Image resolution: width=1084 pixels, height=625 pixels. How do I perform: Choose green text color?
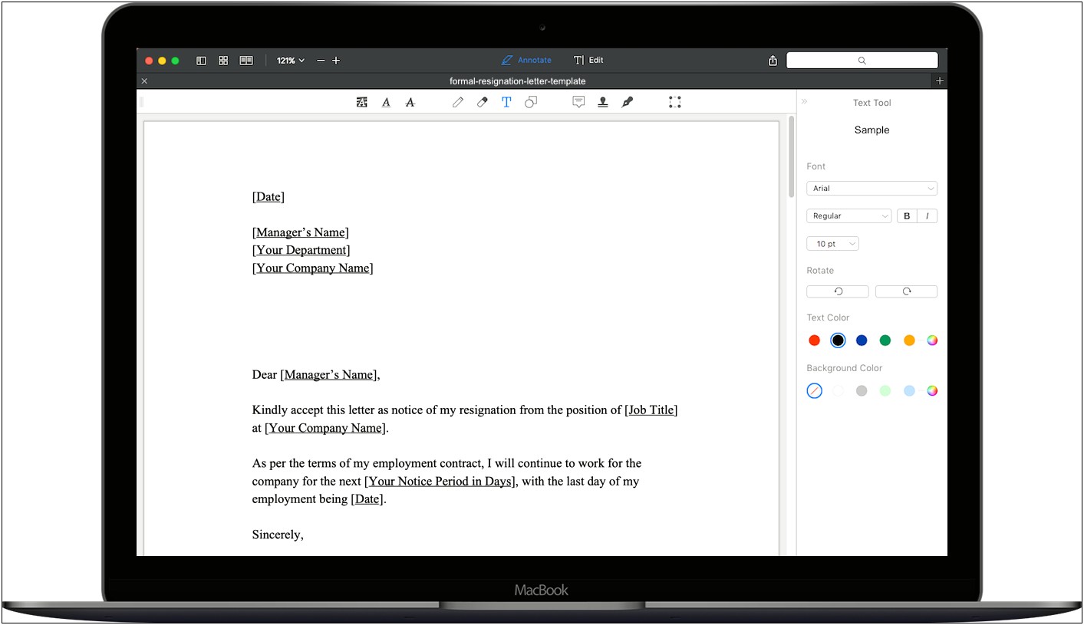coord(885,340)
